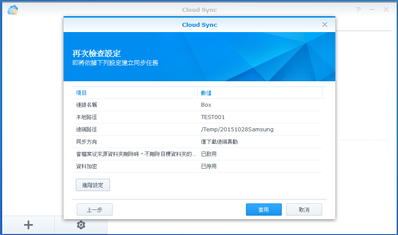Close the Cloud Sync wizard dialog
Screen dimensions: 398x235
click(325, 25)
